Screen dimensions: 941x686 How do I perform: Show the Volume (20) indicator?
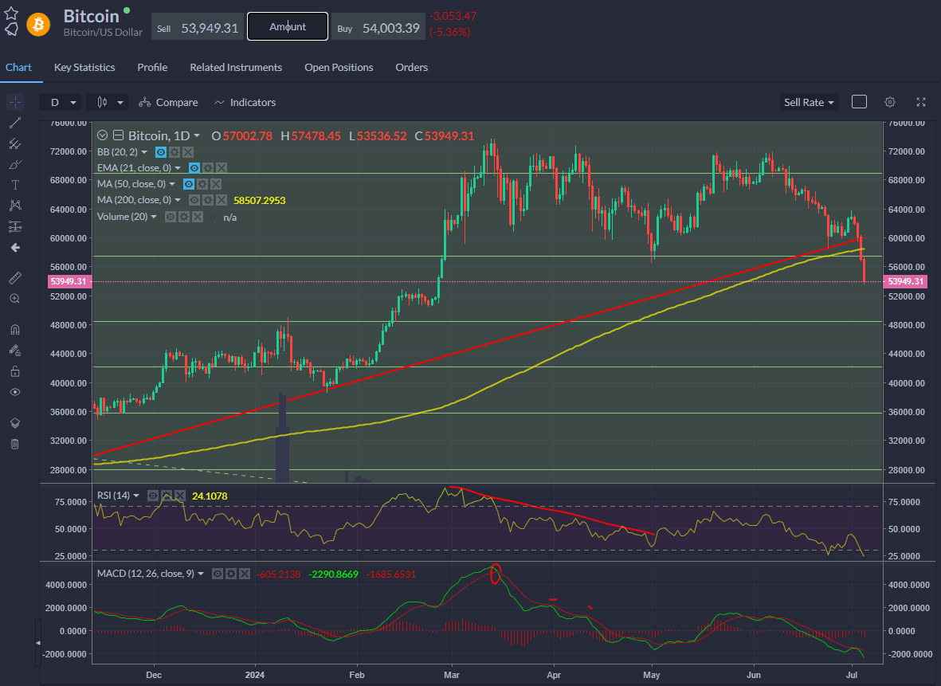point(171,217)
